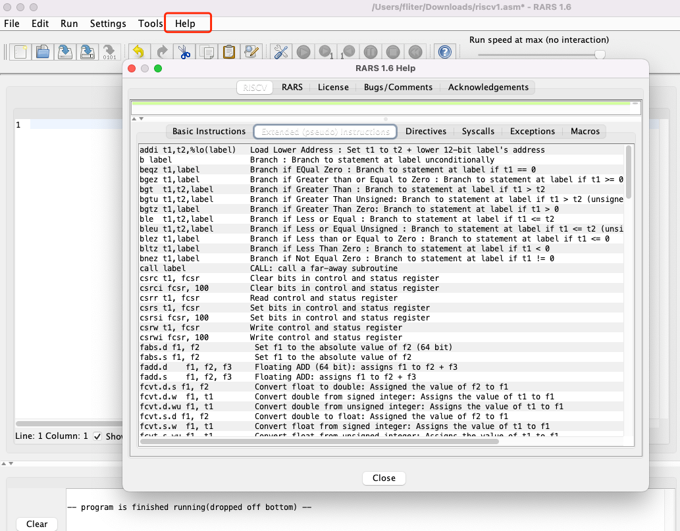The width and height of the screenshot is (680, 531).
Task: Click the 'program is finished running' message text
Action: 190,507
